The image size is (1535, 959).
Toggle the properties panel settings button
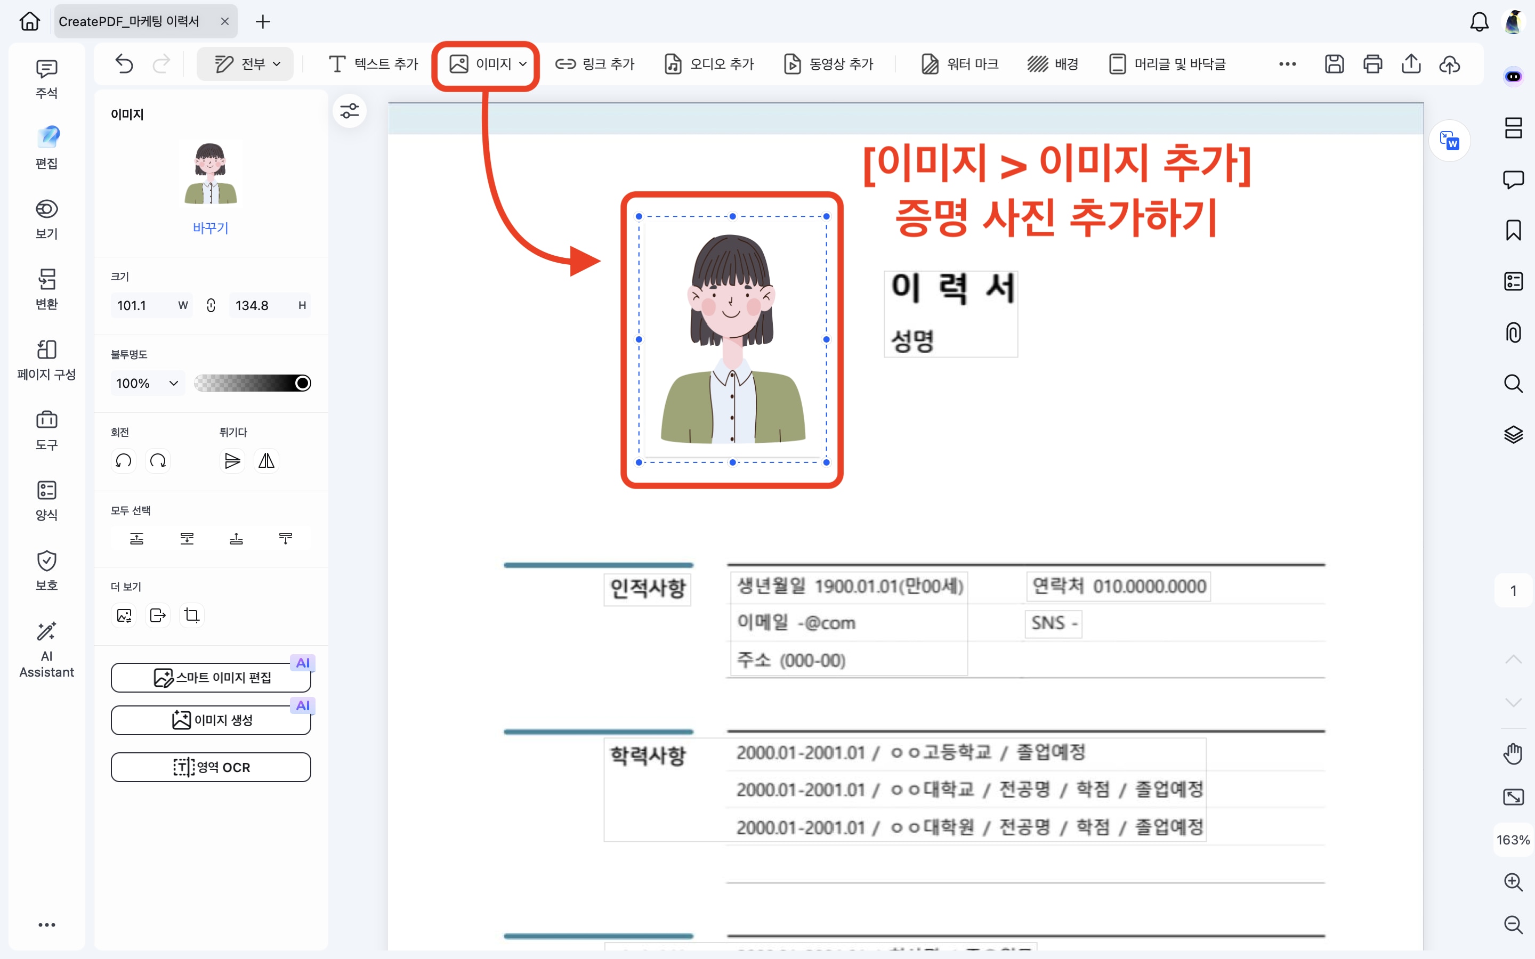coord(350,111)
